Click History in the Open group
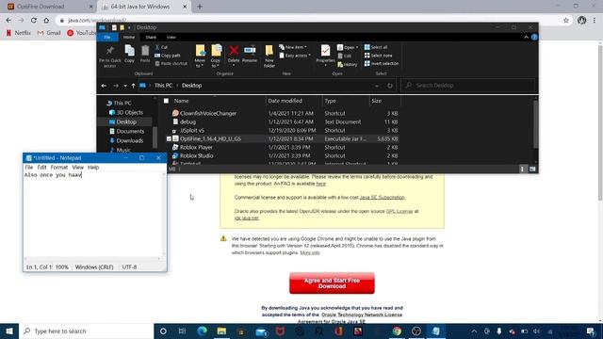The image size is (603, 339). tap(348, 64)
